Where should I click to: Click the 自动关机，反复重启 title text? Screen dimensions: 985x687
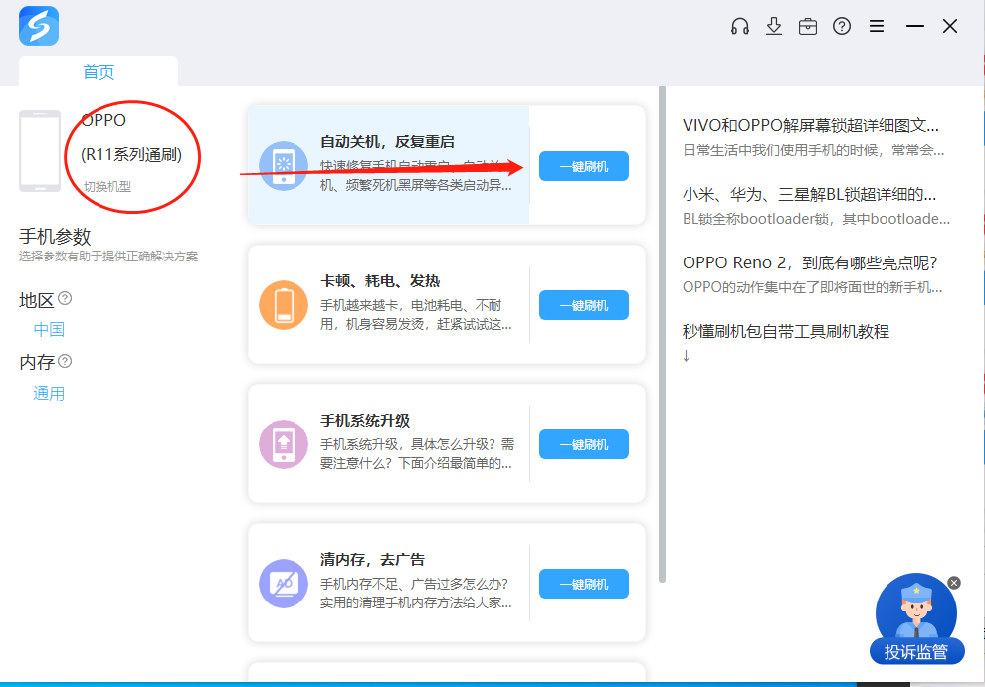coord(387,142)
